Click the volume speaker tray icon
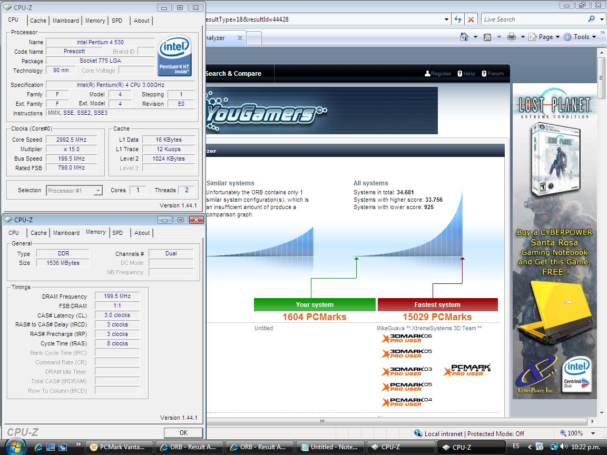Image resolution: width=607 pixels, height=455 pixels. click(564, 447)
